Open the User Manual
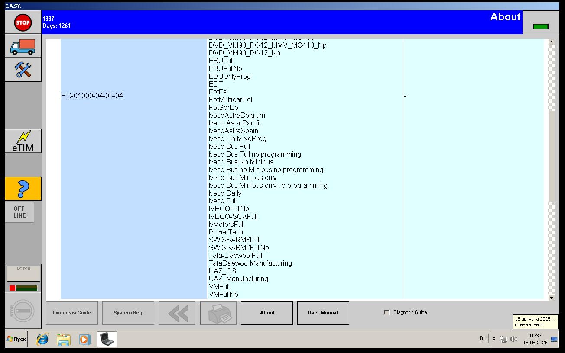This screenshot has width=565, height=353. 323,313
